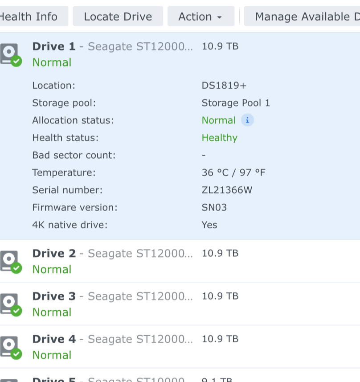This screenshot has height=382, width=360.
Task: Click the Serial number label
Action: 67,190
